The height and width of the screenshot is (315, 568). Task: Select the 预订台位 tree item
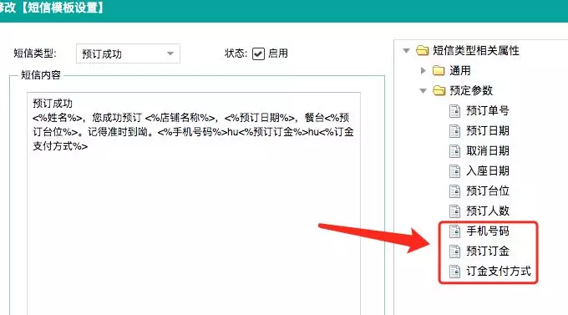(488, 191)
